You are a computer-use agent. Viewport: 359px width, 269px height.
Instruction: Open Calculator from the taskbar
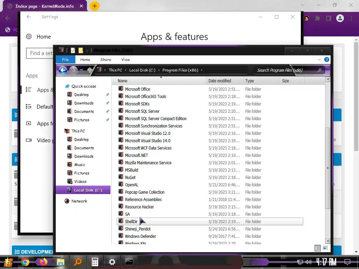pyautogui.click(x=95, y=262)
